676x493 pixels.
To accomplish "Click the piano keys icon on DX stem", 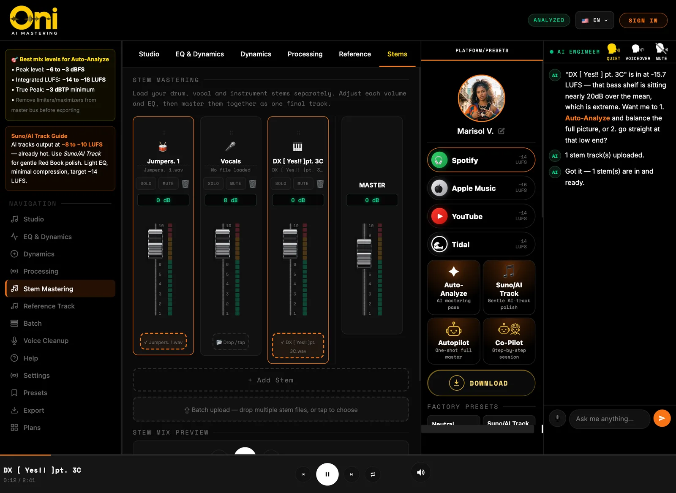I will pyautogui.click(x=298, y=147).
